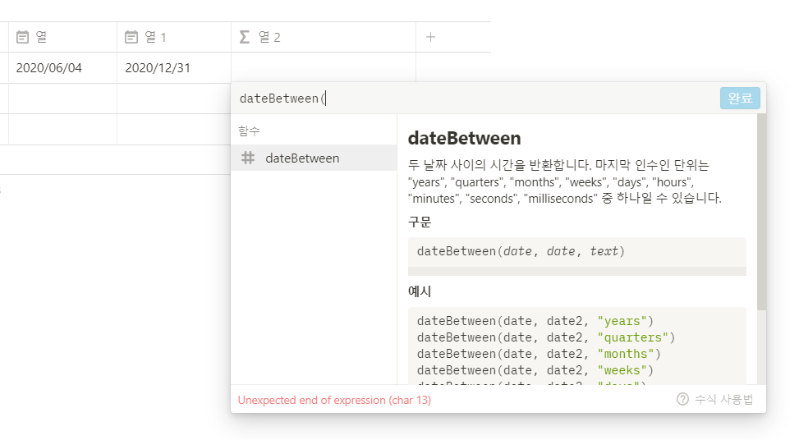Click the 구문 syntax heading

click(420, 222)
